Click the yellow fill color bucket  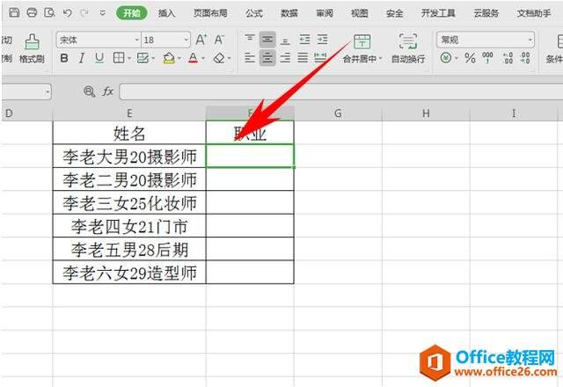point(169,58)
